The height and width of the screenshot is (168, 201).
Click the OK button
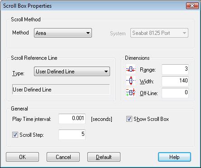coord(22,157)
